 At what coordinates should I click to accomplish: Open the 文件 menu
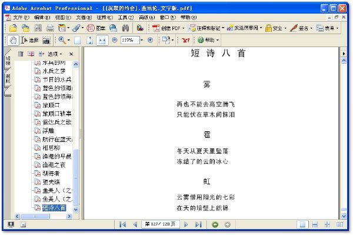[x=21, y=17]
